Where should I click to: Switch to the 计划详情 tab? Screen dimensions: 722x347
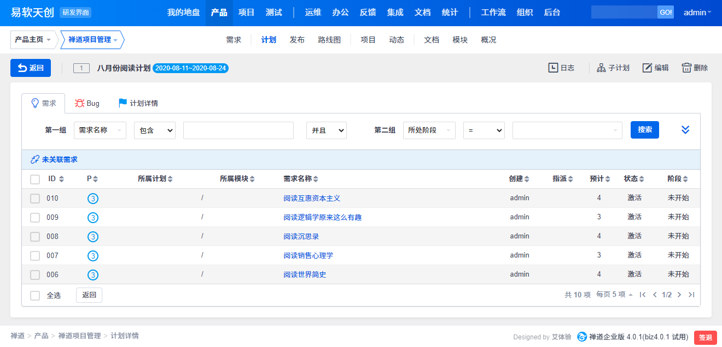138,103
